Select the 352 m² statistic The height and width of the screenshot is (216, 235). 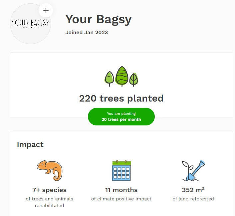pyautogui.click(x=193, y=190)
